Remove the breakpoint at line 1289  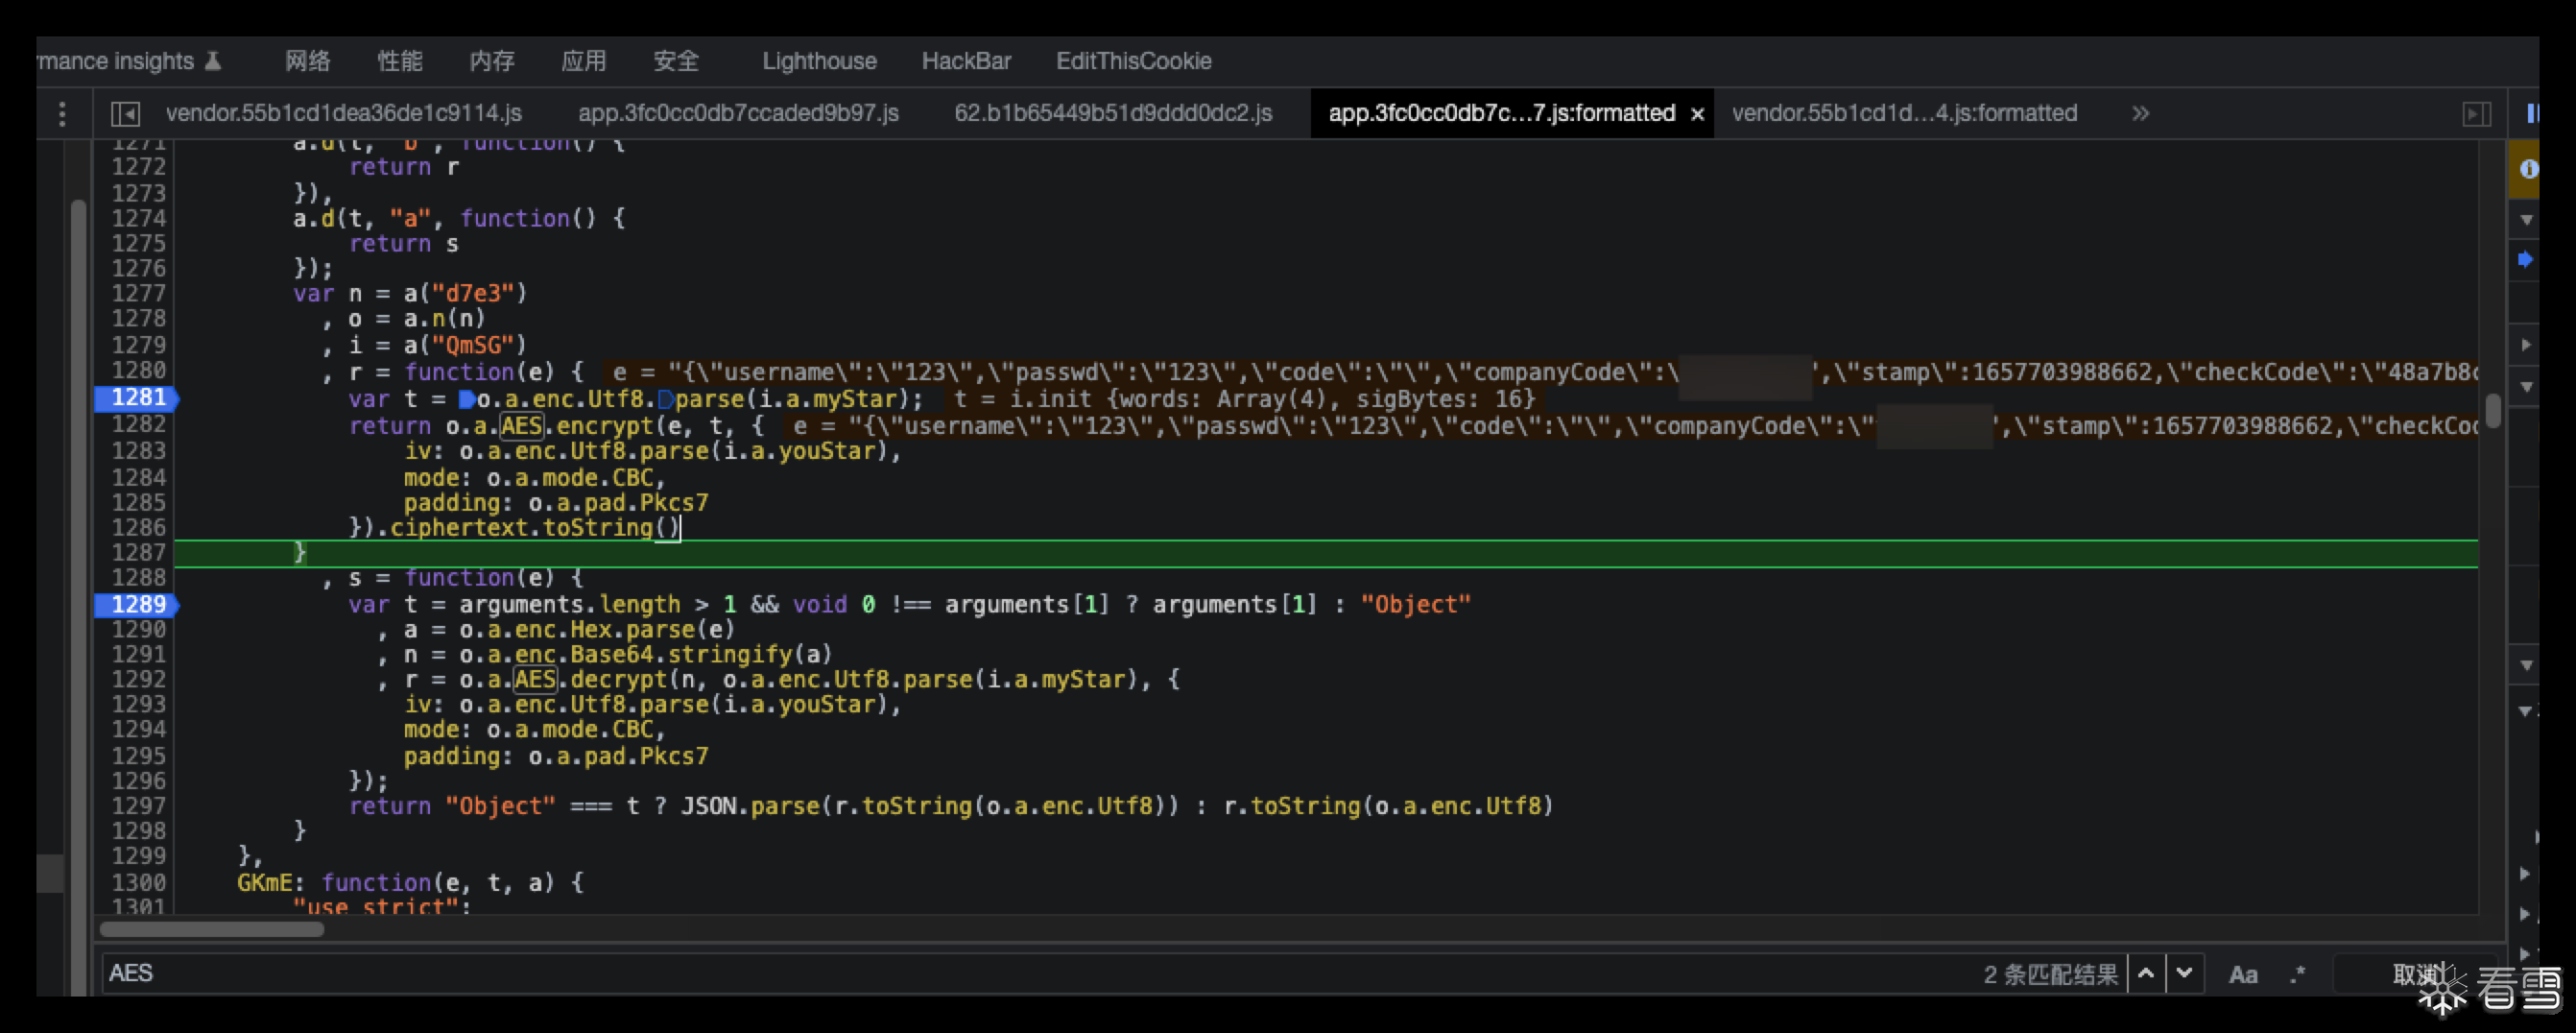coord(138,605)
